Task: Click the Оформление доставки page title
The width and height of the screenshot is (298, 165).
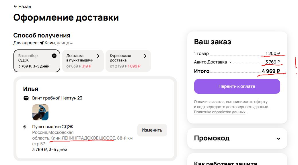Action: point(66,18)
